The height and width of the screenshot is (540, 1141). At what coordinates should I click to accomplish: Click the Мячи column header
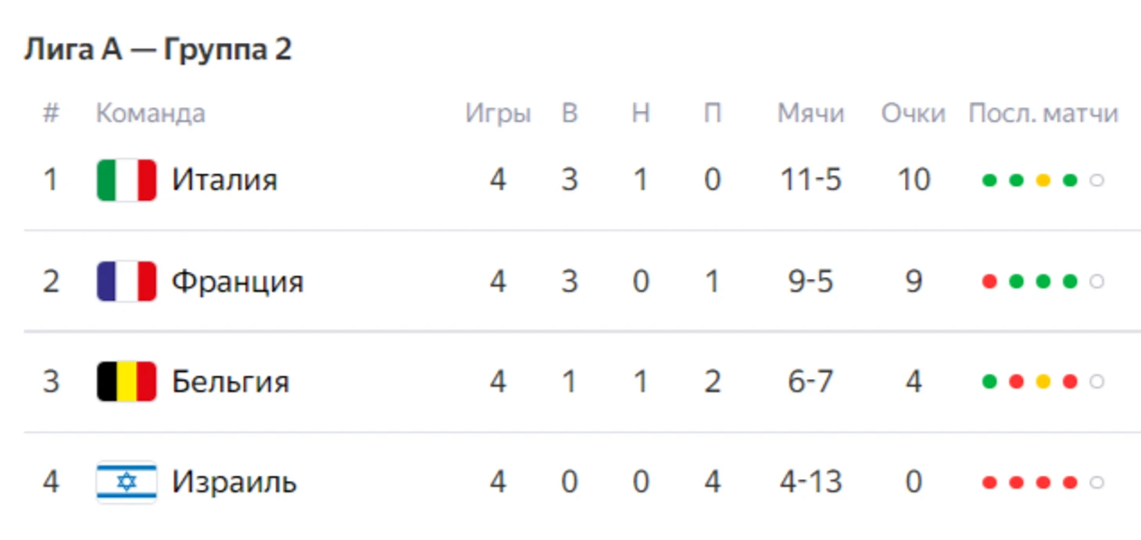coord(810,114)
